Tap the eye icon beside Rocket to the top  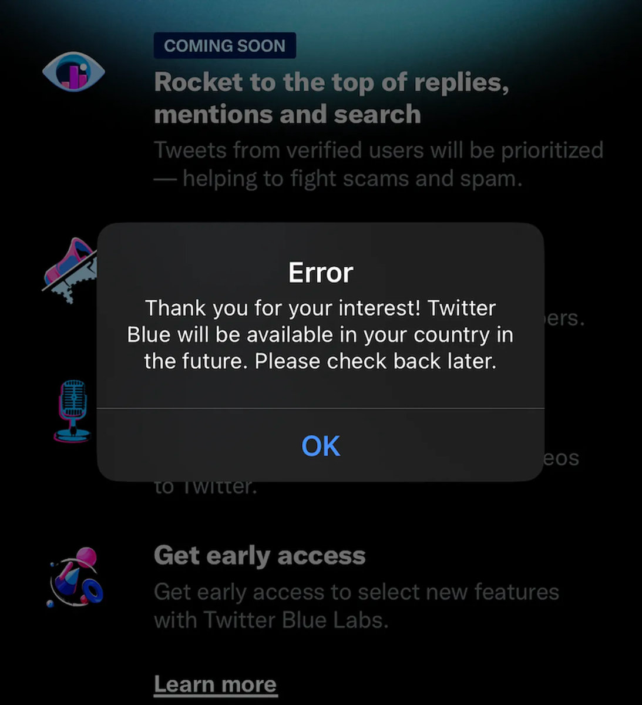(73, 72)
